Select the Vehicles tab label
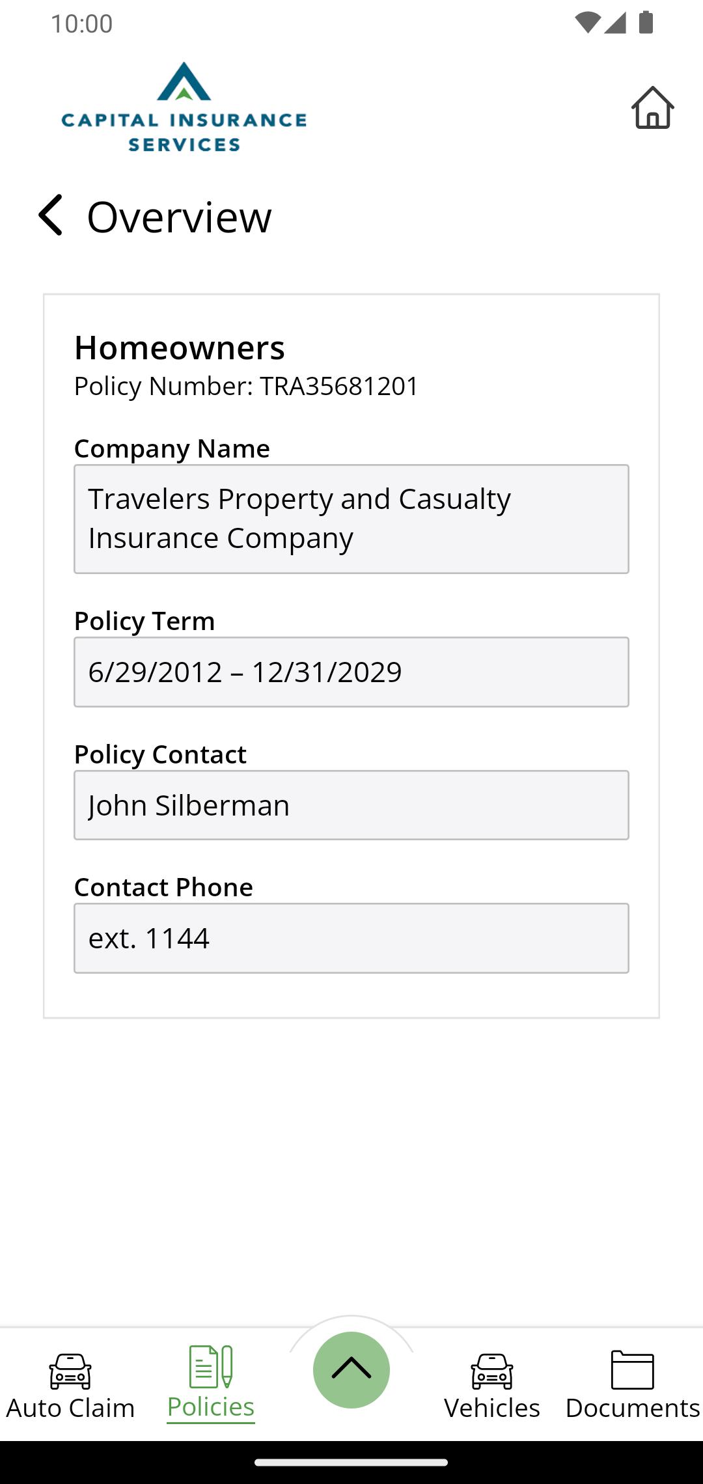The height and width of the screenshot is (1484, 703). [x=492, y=1408]
